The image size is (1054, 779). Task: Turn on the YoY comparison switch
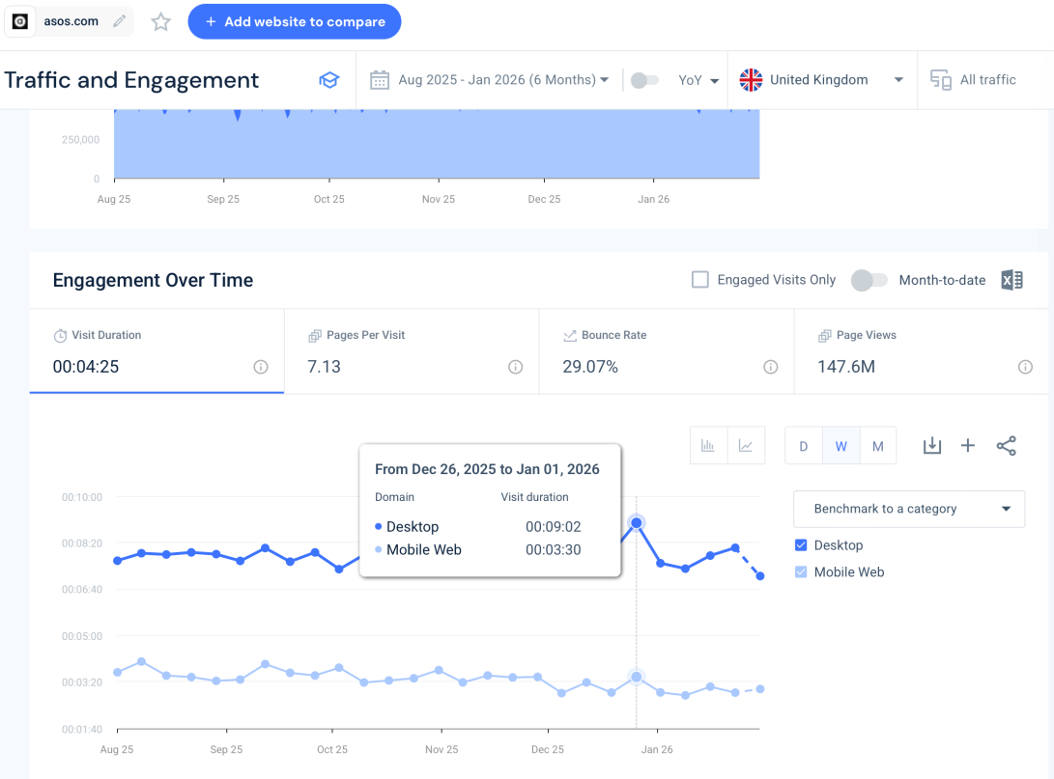tap(644, 80)
